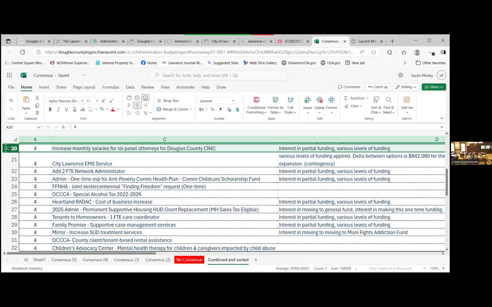The height and width of the screenshot is (307, 492).
Task: Expand the Merge & Center dropdown arrow
Action: point(190,109)
